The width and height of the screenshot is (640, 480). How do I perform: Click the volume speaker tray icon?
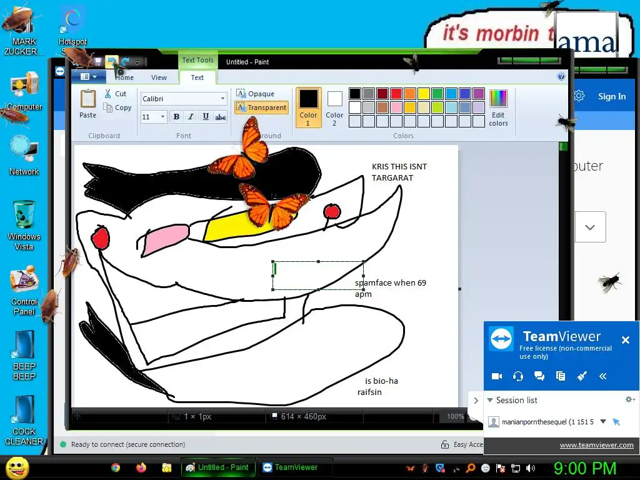click(530, 468)
